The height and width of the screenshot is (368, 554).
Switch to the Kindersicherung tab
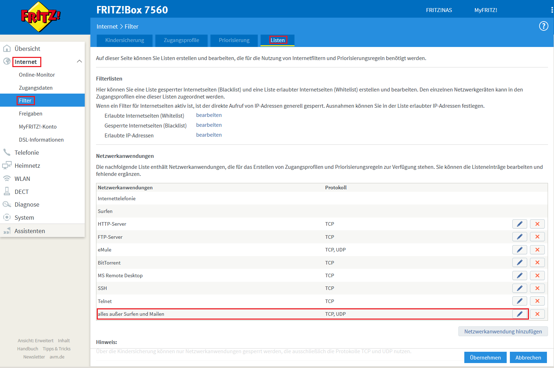[125, 40]
